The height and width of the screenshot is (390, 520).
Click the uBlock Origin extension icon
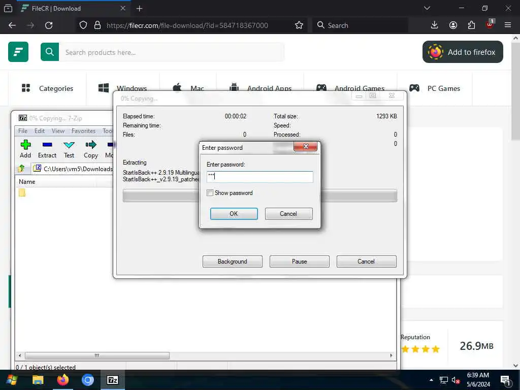click(490, 24)
